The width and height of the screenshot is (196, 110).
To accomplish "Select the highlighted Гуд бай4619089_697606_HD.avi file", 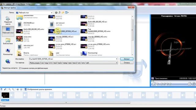I will pos(64,31).
